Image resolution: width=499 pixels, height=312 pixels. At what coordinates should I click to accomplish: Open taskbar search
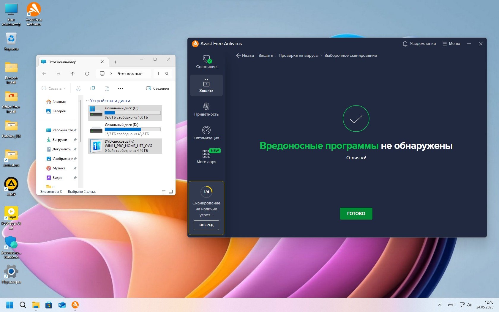coord(23,305)
